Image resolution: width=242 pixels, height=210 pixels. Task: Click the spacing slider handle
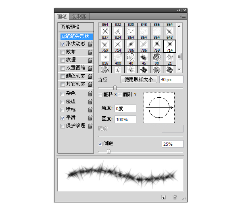click(108, 151)
